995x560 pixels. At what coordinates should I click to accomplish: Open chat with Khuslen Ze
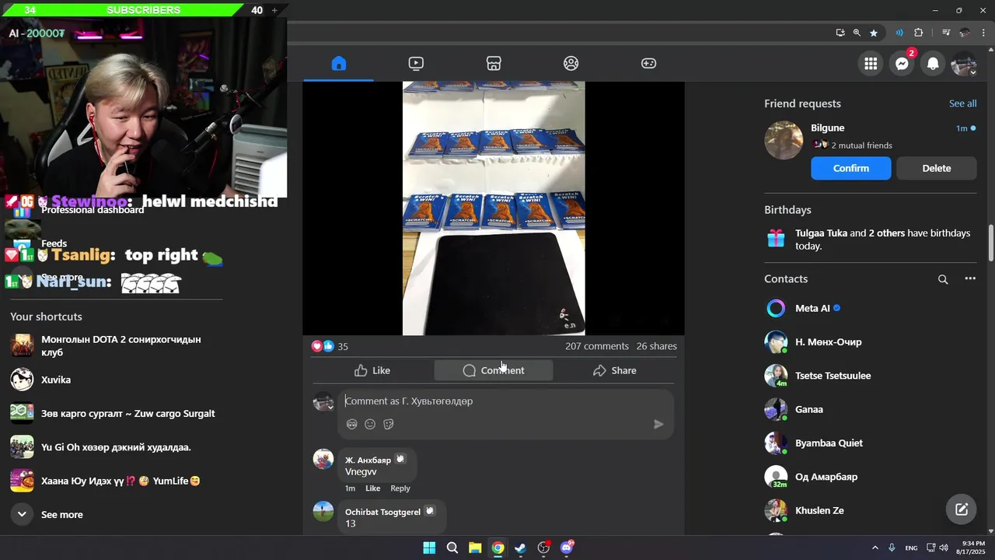(871, 510)
